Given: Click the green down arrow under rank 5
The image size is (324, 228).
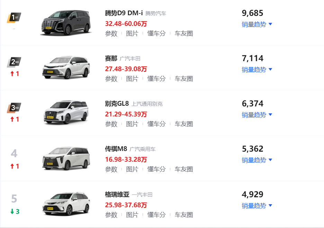Looking at the screenshot, I should pos(12,212).
